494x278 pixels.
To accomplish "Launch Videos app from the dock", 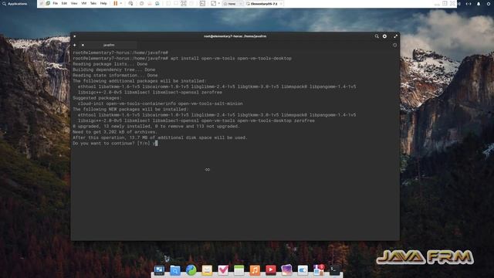I will pos(271,270).
